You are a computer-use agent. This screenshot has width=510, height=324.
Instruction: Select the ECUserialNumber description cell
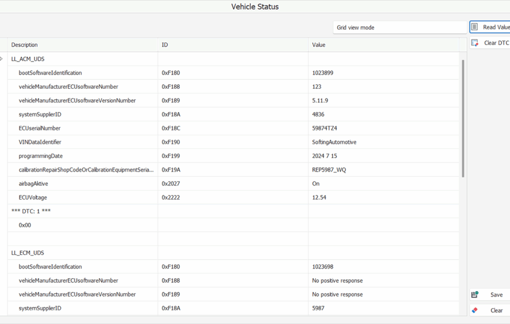83,128
